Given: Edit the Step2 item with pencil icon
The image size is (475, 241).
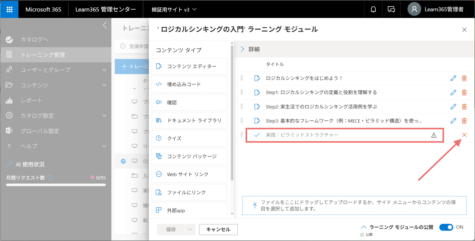Looking at the screenshot, I should click(453, 107).
